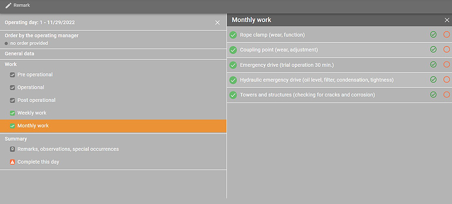Screen dimensions: 452x204
Task: Select green check for Hydraulic emergency drive
Action: [x=433, y=79]
